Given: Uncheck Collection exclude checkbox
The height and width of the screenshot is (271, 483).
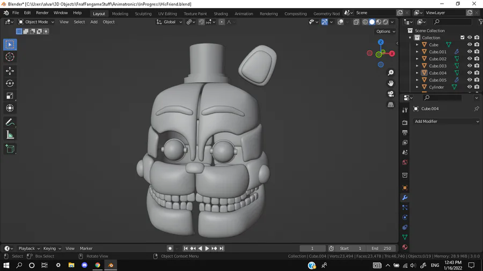Looking at the screenshot, I should point(463,37).
